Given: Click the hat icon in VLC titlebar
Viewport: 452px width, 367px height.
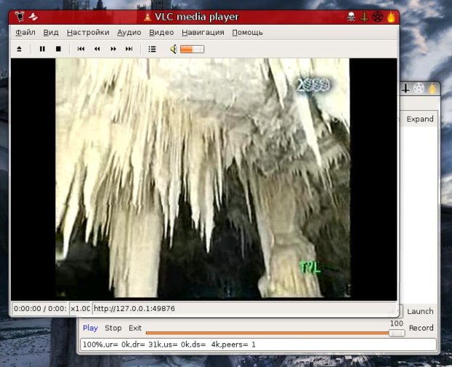Looking at the screenshot, I should point(33,17).
